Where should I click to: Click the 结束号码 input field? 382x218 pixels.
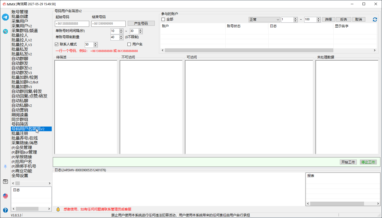click(x=108, y=24)
